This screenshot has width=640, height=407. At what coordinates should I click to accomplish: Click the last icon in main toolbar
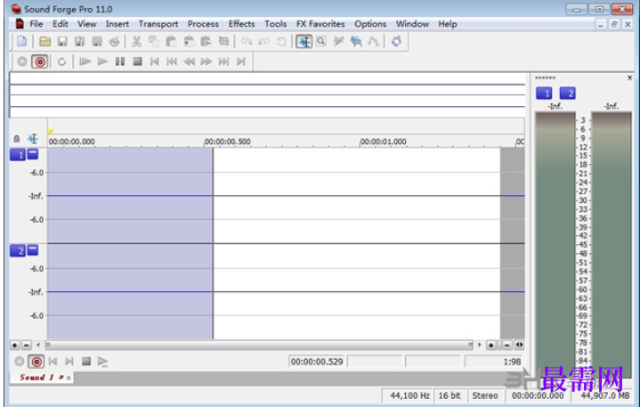coord(396,41)
